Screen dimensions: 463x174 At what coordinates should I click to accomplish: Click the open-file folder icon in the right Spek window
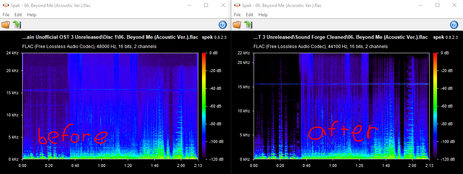(237, 25)
